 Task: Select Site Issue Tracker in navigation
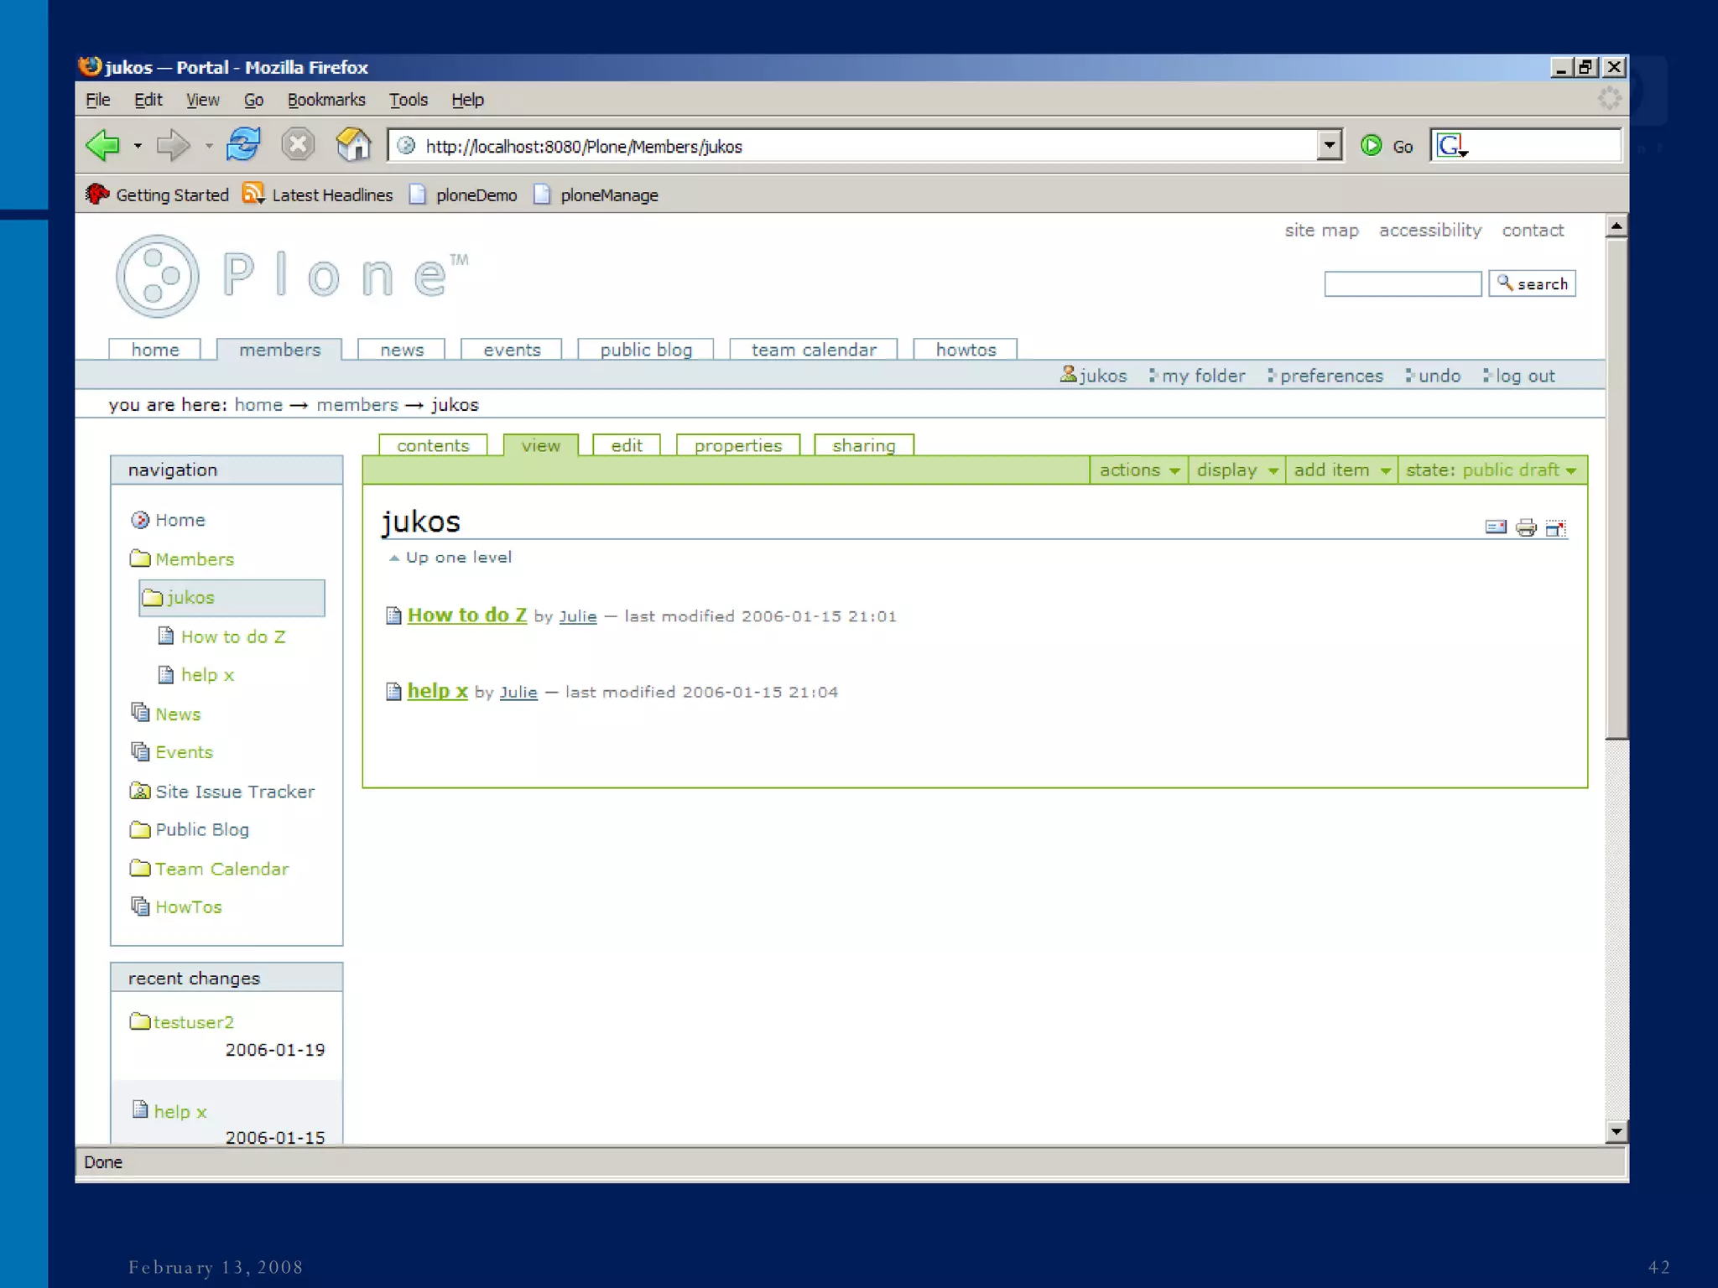tap(234, 792)
